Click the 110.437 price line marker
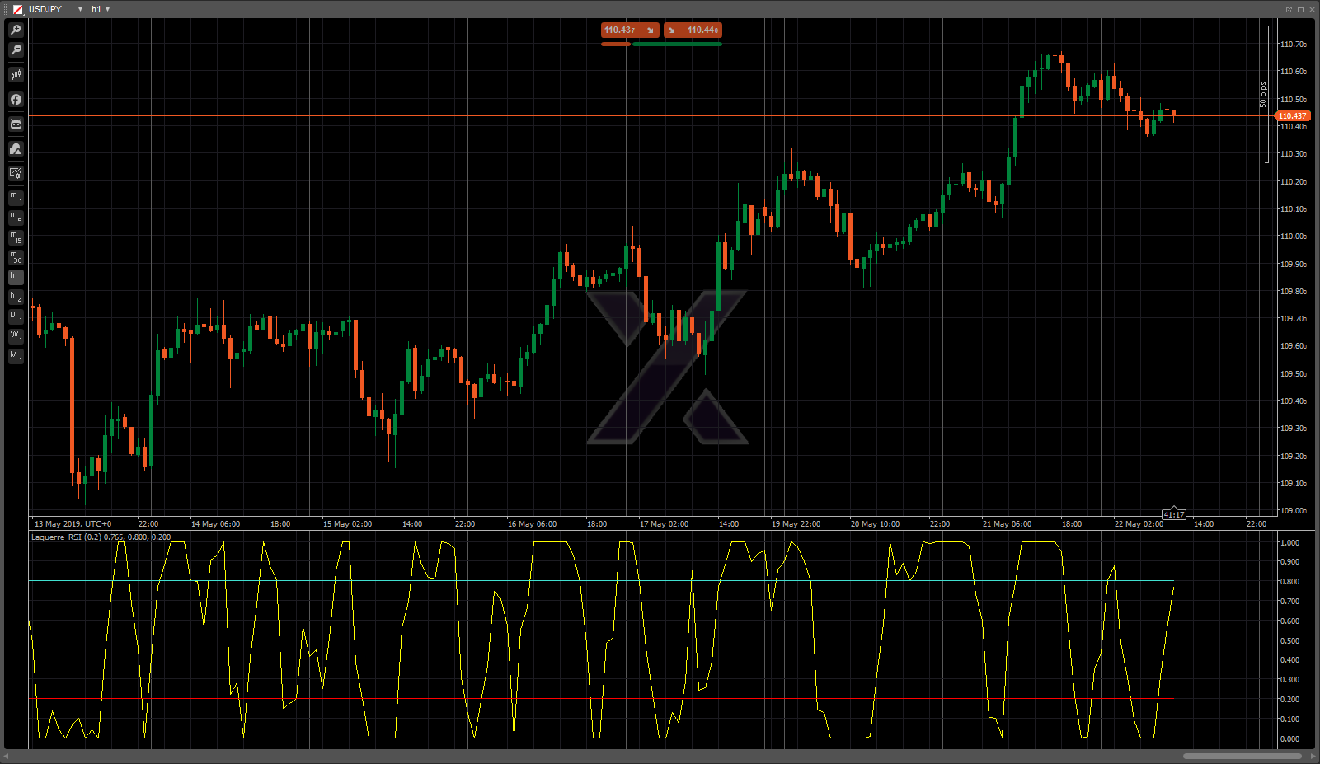 [1292, 116]
